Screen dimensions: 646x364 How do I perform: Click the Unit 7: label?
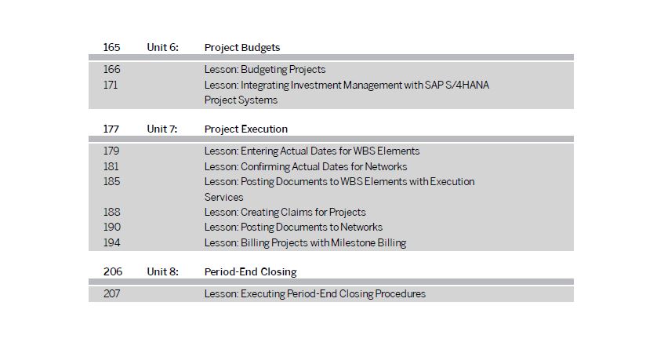coord(162,129)
